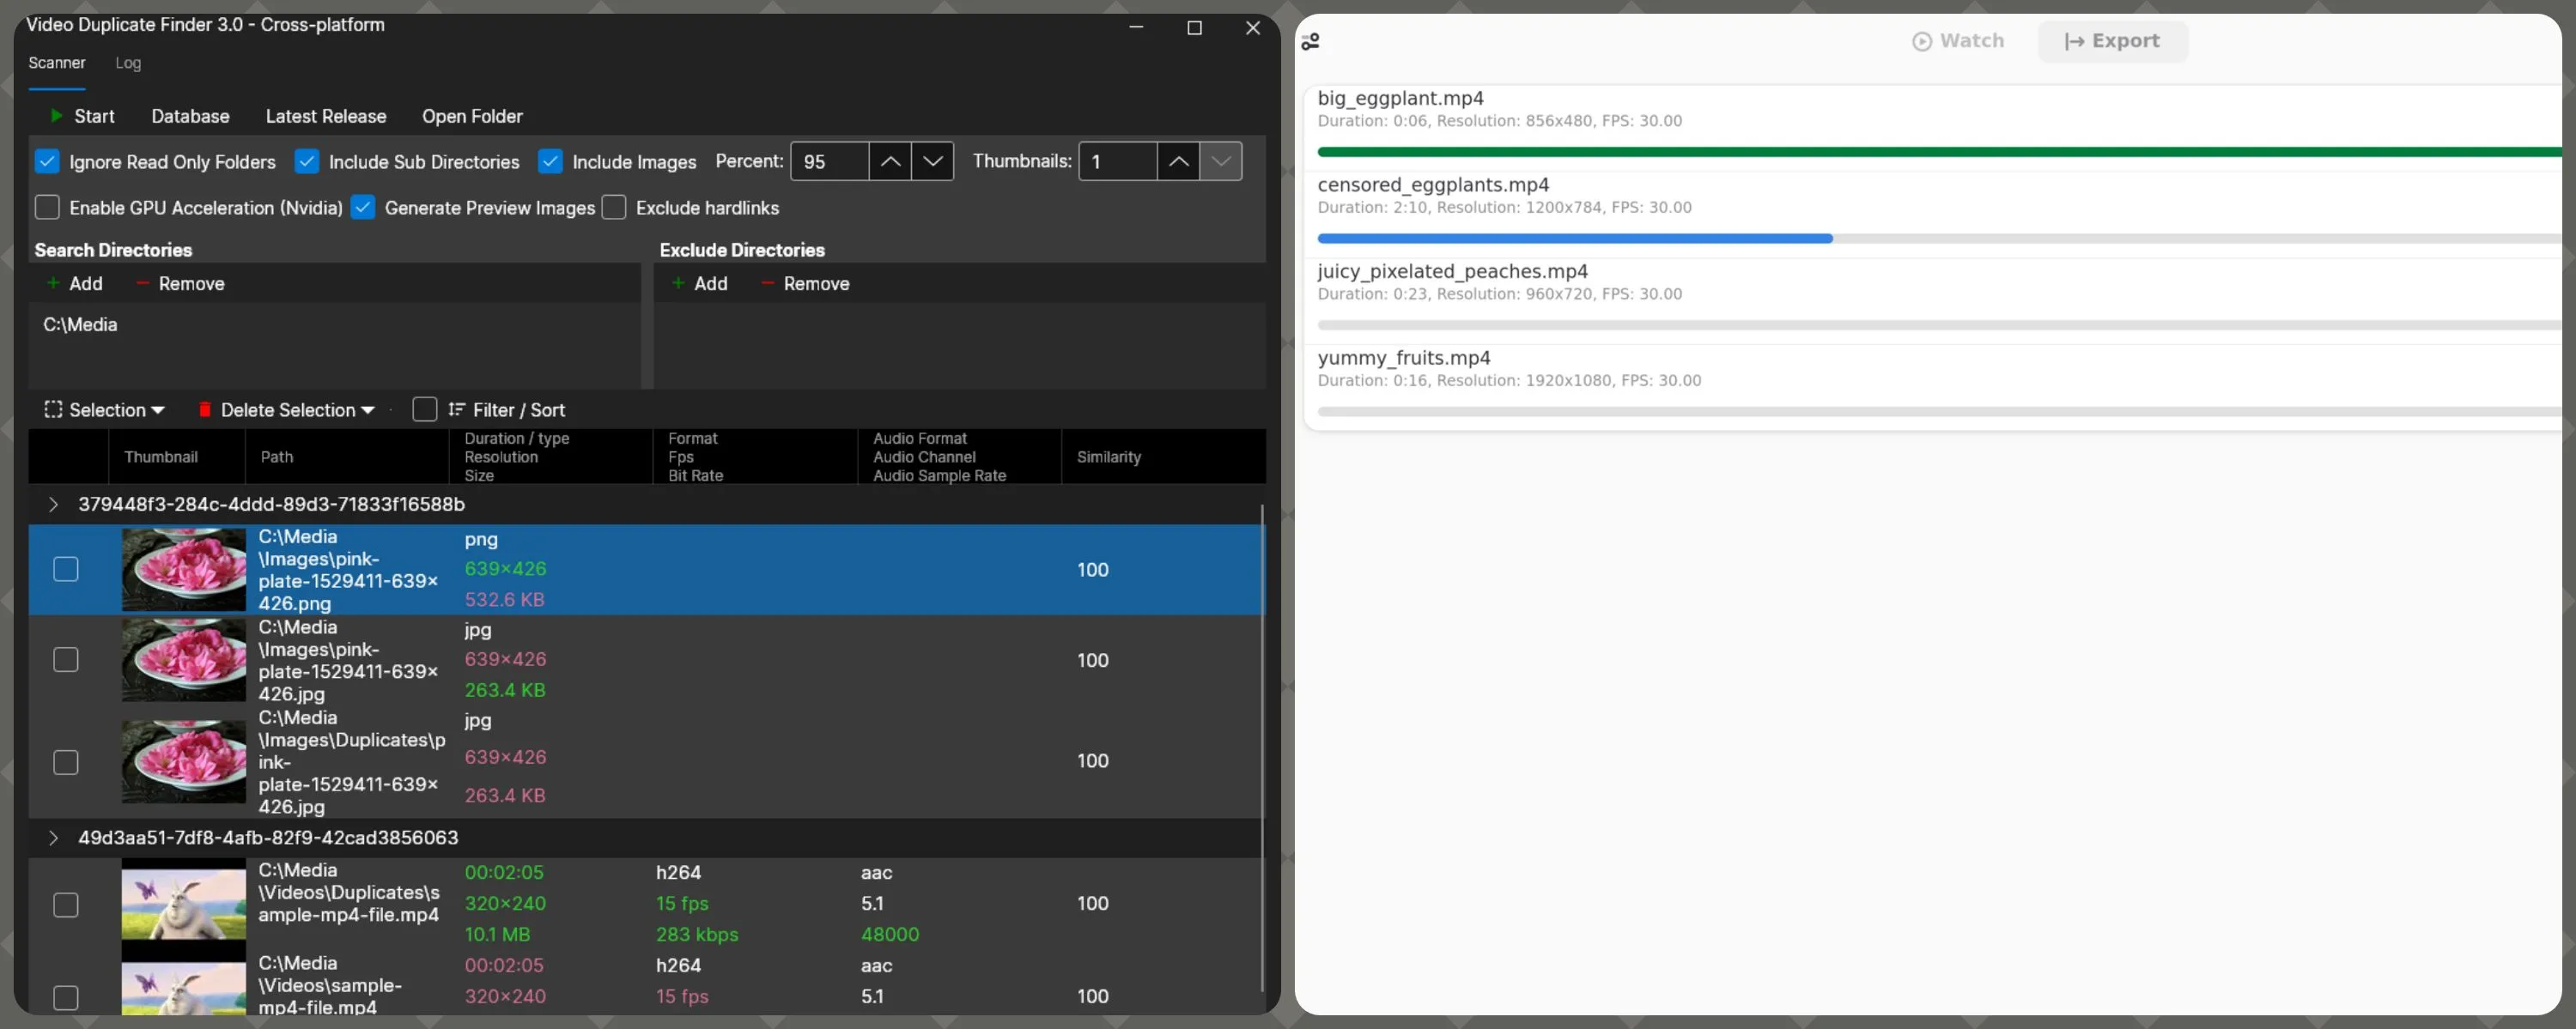
Task: Collapse the 379448f3 duplicate group
Action: (x=53, y=505)
